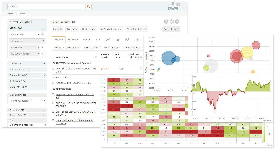The width and height of the screenshot is (276, 153).
Task: Click the orange search magnifier button
Action: click(x=88, y=6)
